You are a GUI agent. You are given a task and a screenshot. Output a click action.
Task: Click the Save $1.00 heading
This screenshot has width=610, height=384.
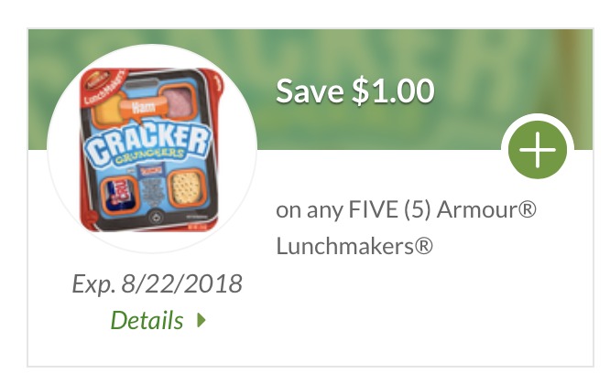(x=354, y=91)
